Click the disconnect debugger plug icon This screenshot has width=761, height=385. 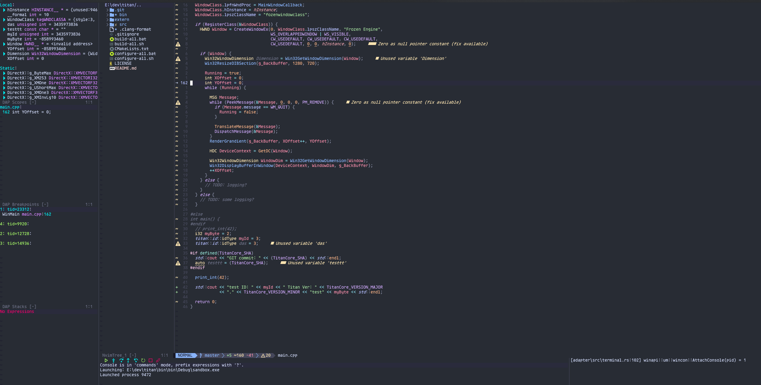pos(158,360)
